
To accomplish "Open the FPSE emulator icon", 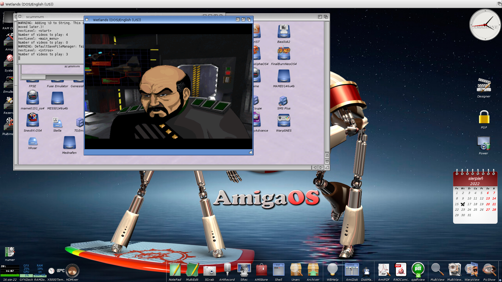I will [x=32, y=84].
